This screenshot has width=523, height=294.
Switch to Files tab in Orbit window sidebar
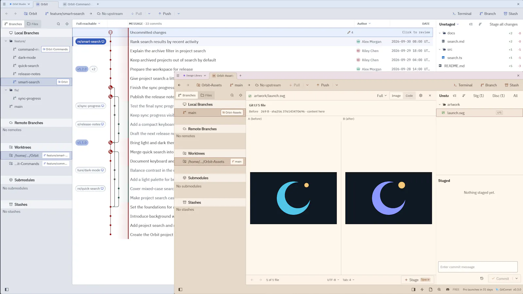pyautogui.click(x=33, y=24)
